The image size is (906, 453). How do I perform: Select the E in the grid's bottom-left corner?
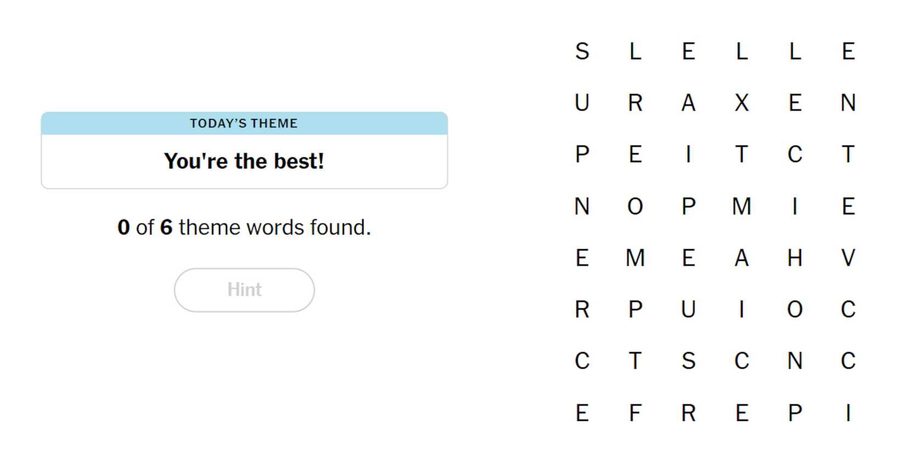(x=582, y=413)
